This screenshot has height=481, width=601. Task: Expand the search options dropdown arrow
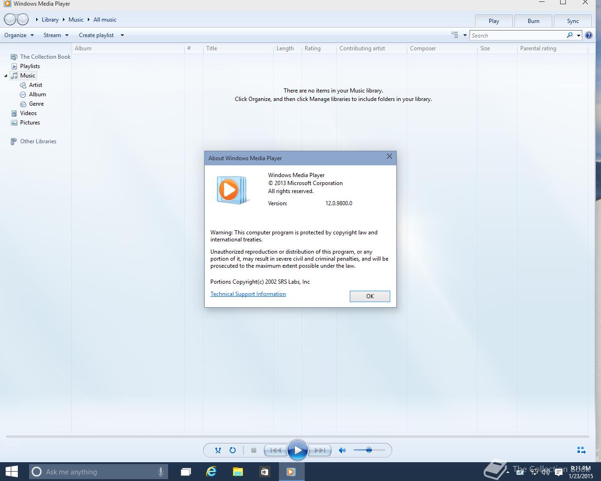pyautogui.click(x=578, y=35)
